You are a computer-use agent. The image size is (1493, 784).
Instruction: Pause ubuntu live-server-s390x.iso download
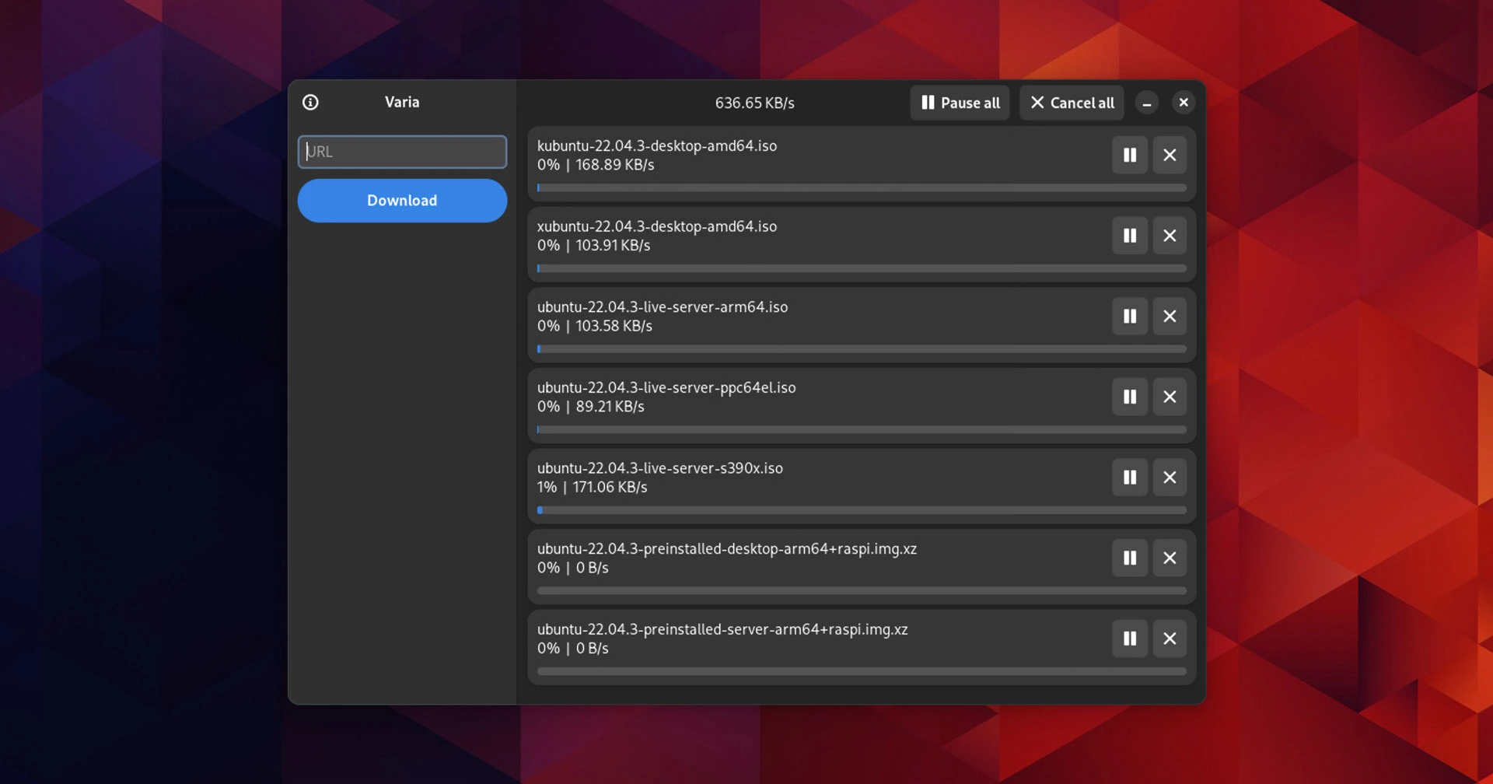click(x=1130, y=478)
